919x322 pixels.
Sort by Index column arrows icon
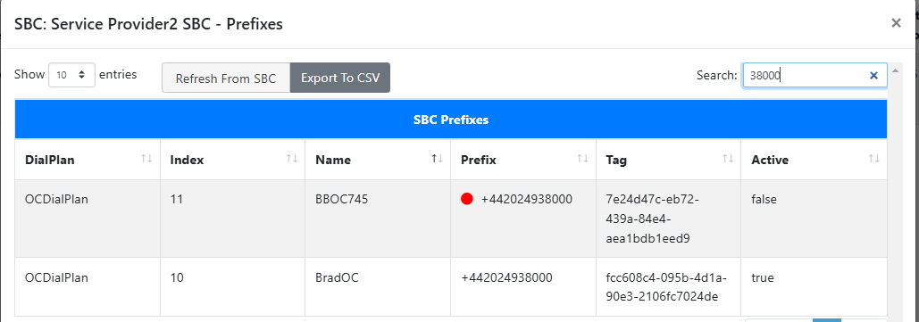291,160
